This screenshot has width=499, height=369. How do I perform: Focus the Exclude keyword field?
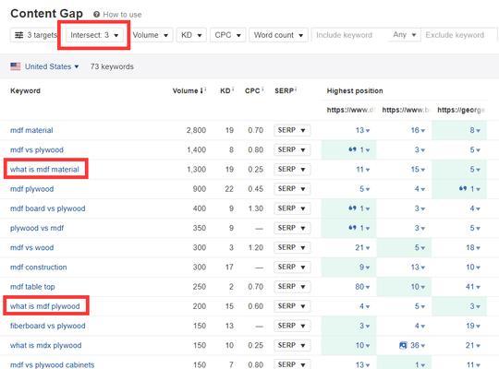pos(458,35)
